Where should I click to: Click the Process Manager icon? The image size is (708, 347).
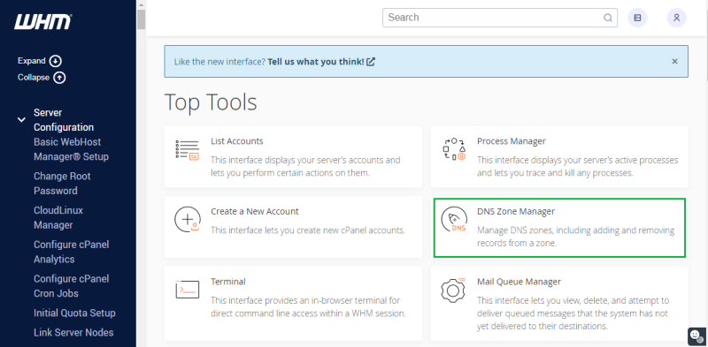453,149
